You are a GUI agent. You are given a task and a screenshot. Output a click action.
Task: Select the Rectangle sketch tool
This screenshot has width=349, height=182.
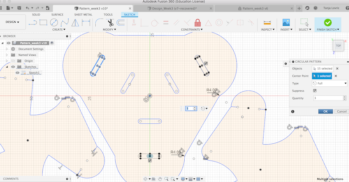pyautogui.click(x=44, y=22)
